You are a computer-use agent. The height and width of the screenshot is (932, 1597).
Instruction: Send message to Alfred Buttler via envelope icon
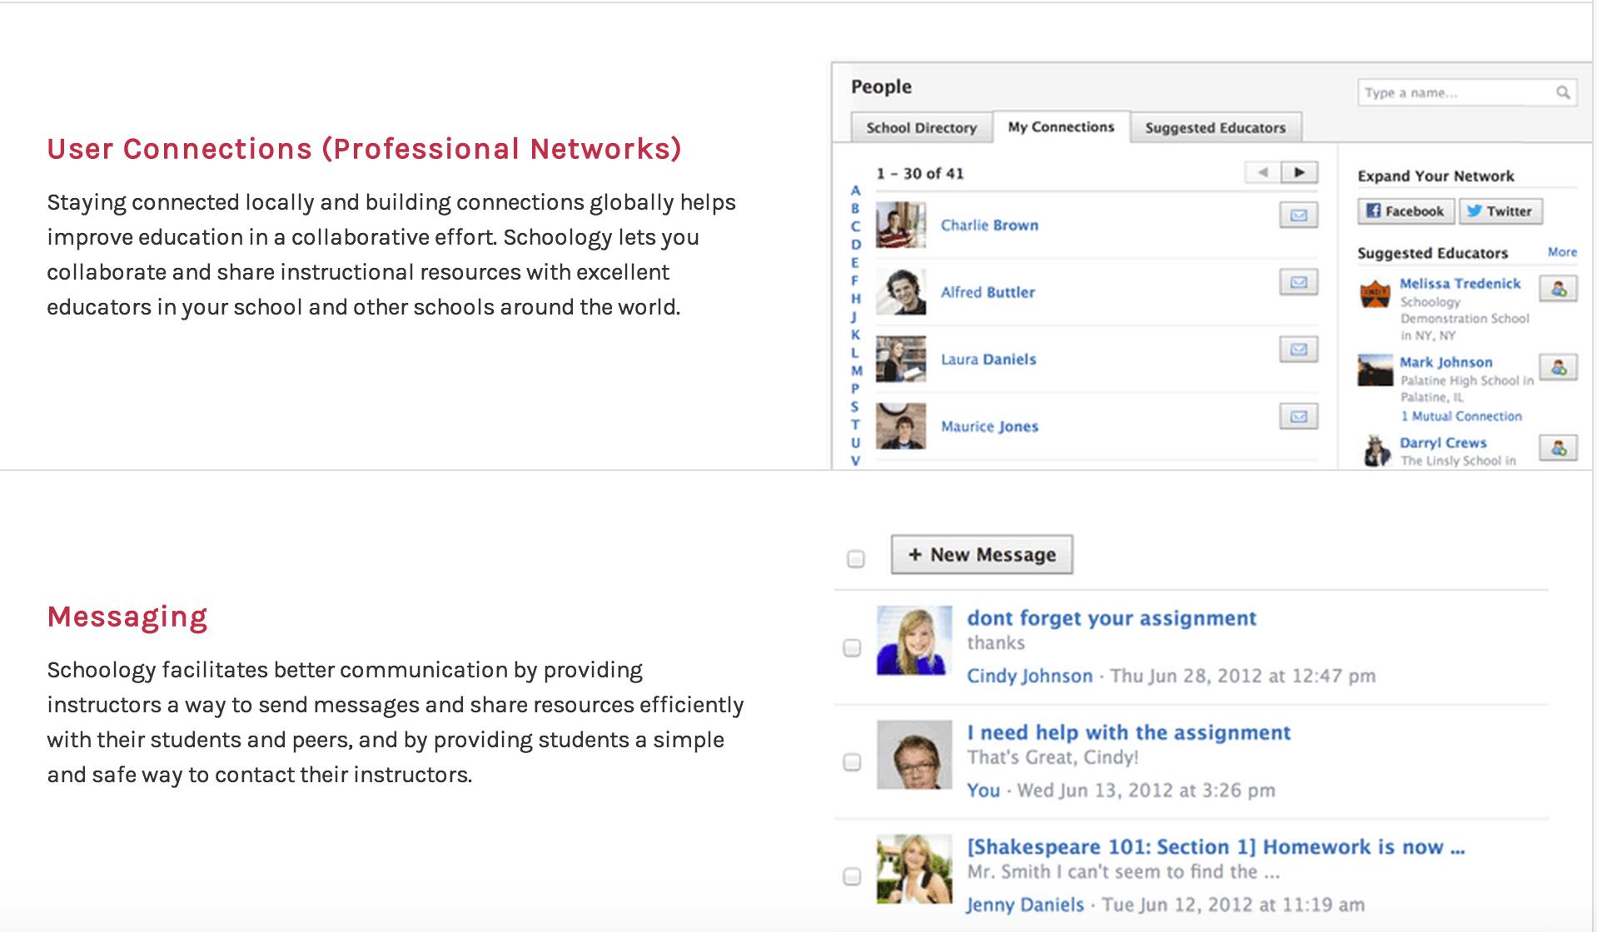pyautogui.click(x=1298, y=282)
